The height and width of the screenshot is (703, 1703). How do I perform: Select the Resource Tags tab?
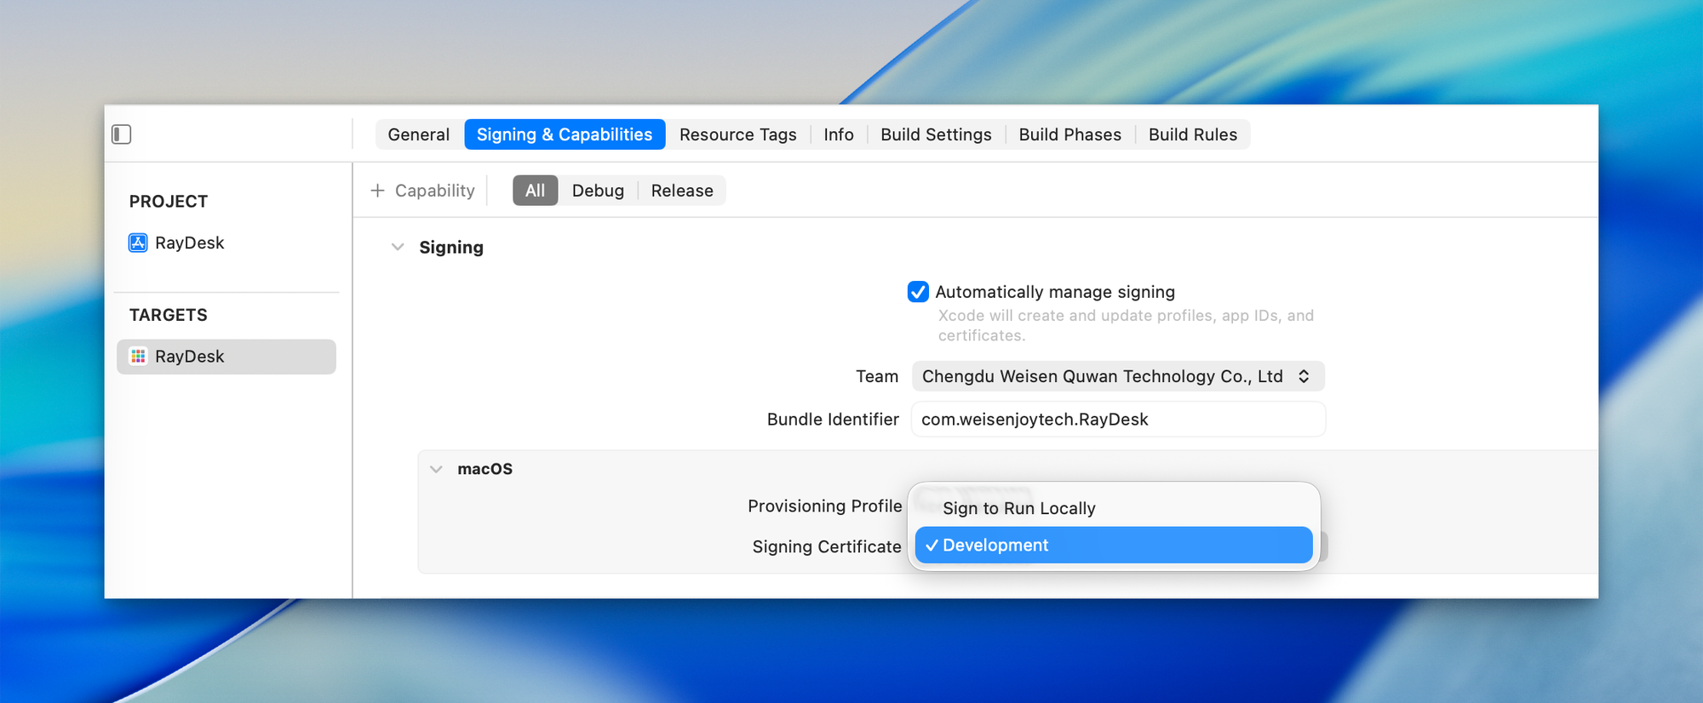(737, 134)
